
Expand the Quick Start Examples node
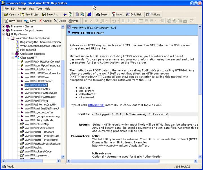click(13, 54)
